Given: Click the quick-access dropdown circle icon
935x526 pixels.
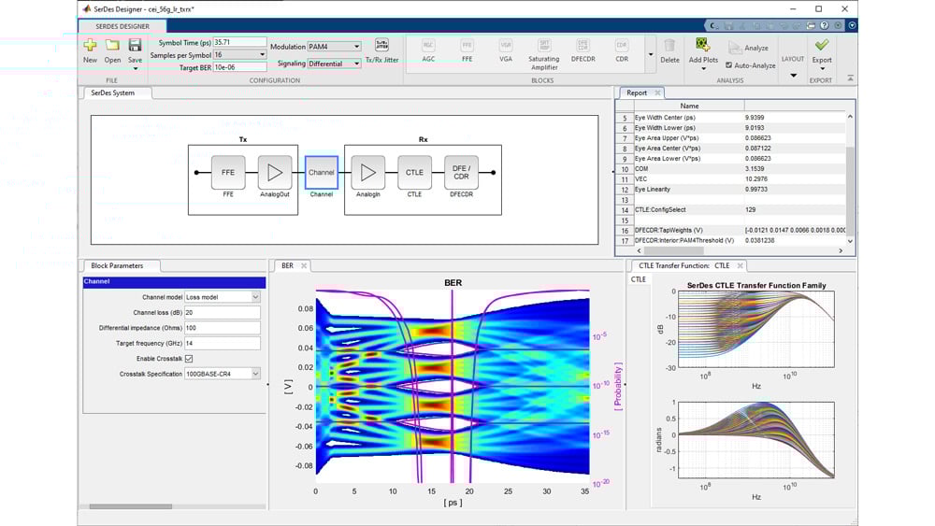Looking at the screenshot, I should click(852, 25).
